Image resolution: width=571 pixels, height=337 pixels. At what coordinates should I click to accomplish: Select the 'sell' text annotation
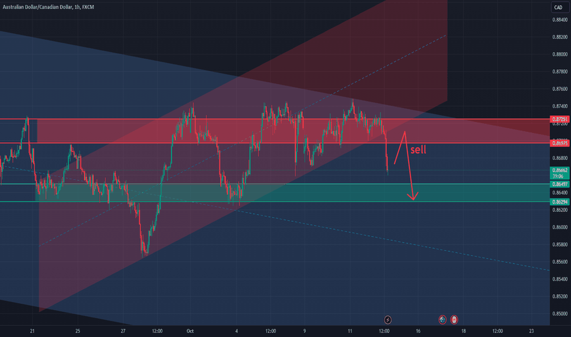click(x=418, y=150)
